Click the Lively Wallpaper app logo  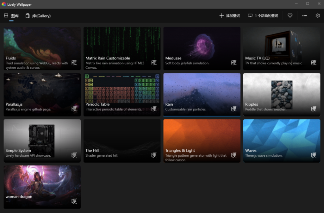4,4
